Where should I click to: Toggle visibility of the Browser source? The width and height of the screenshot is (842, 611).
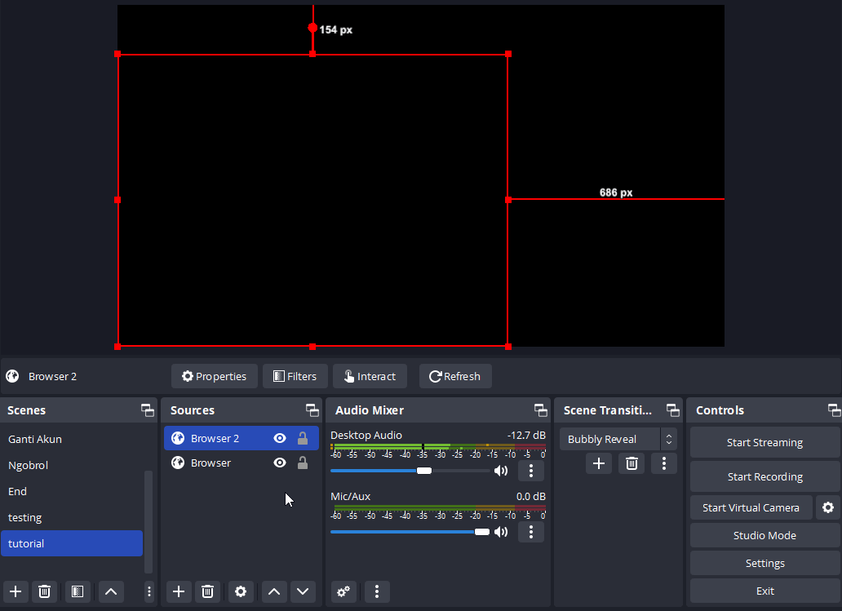(x=280, y=463)
